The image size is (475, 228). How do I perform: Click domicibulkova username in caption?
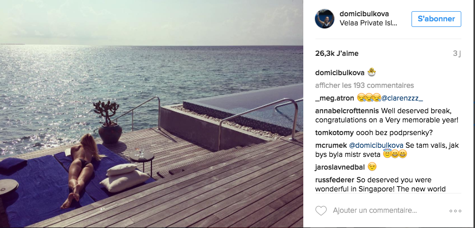click(339, 73)
